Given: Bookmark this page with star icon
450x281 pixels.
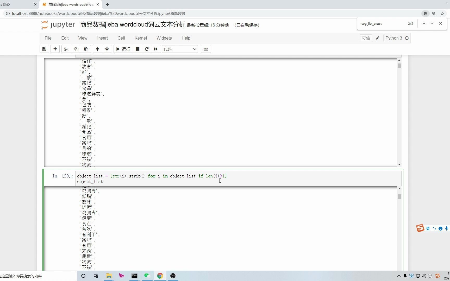Looking at the screenshot, I should pyautogui.click(x=442, y=14).
